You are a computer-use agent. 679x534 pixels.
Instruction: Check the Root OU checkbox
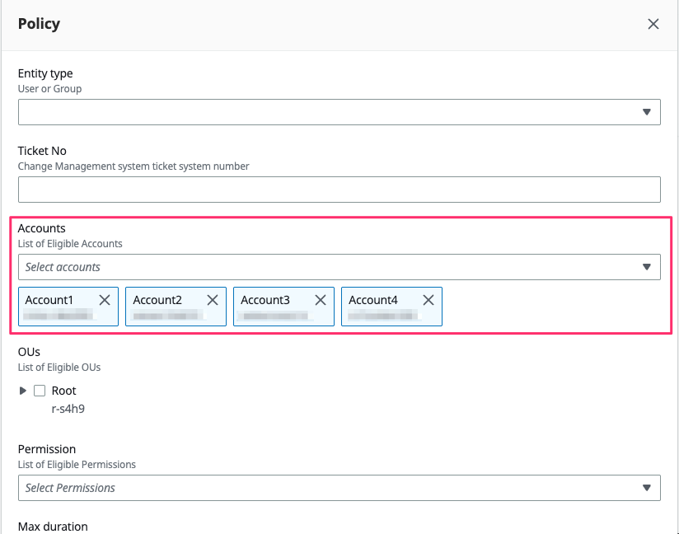click(40, 391)
